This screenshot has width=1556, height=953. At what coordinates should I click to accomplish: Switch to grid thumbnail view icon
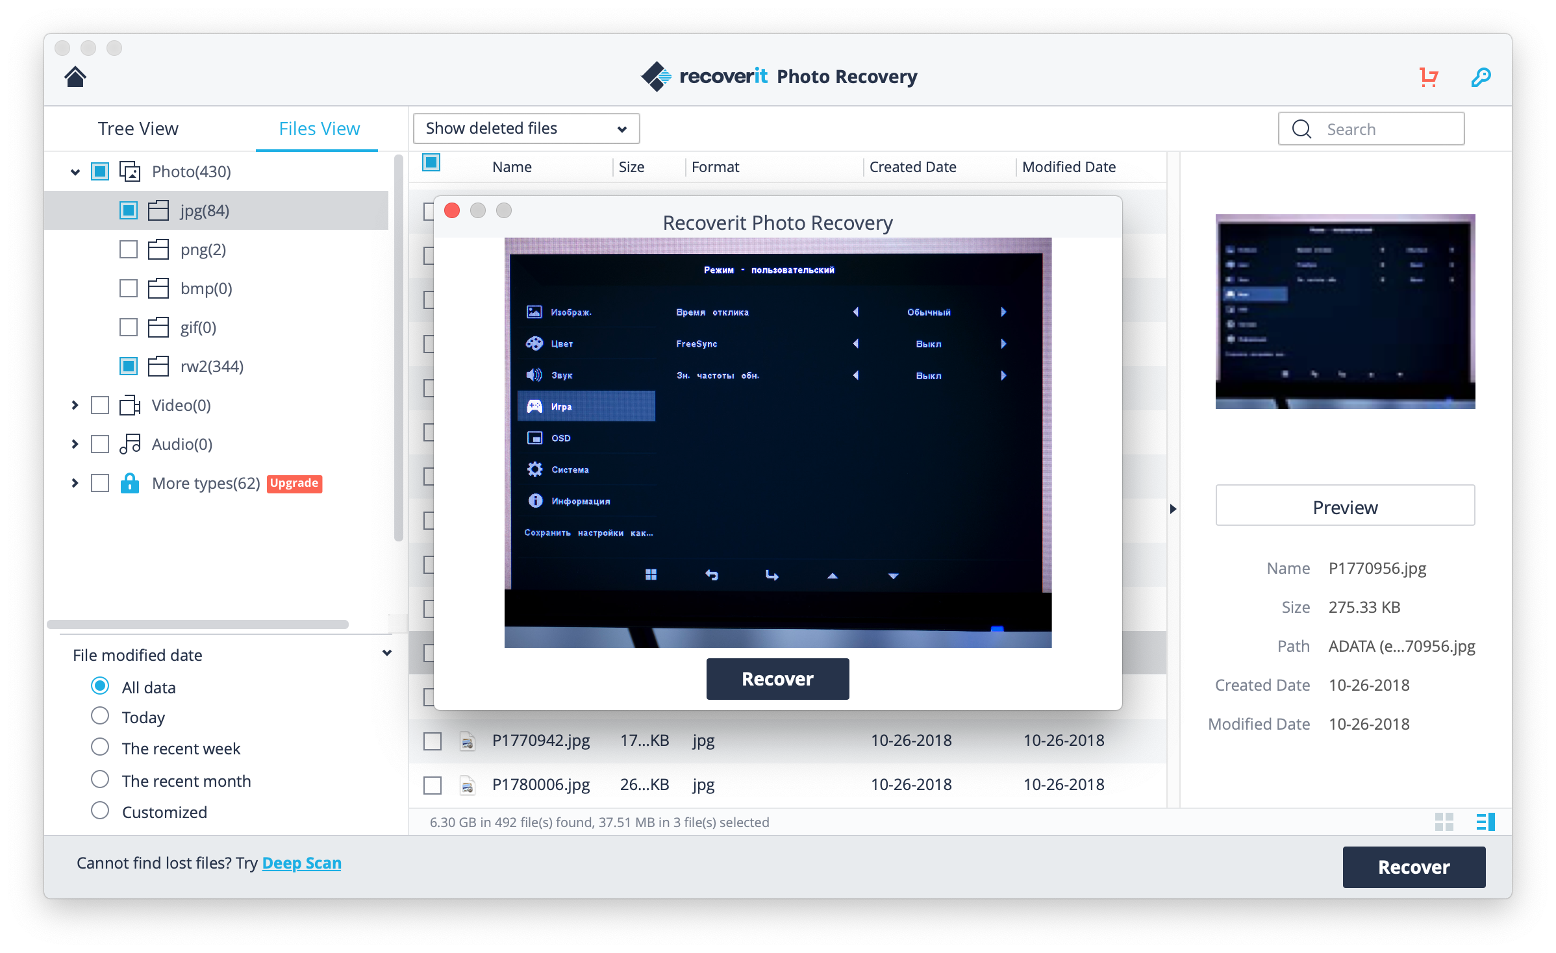pyautogui.click(x=1444, y=822)
